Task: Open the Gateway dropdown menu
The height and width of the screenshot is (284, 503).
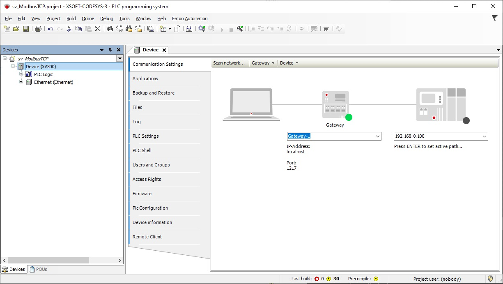Action: (x=263, y=63)
